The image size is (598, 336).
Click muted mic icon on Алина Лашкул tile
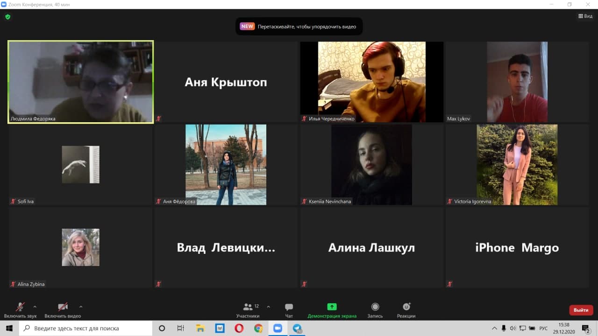tap(304, 284)
